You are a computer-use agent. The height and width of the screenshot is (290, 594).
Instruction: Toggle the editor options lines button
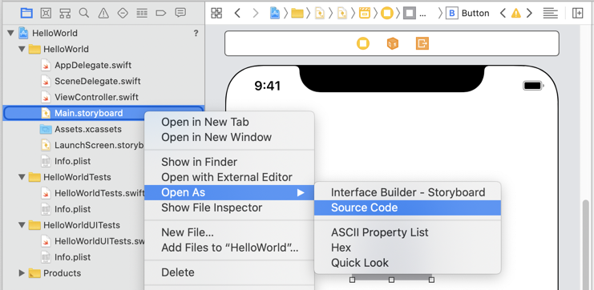click(x=550, y=14)
